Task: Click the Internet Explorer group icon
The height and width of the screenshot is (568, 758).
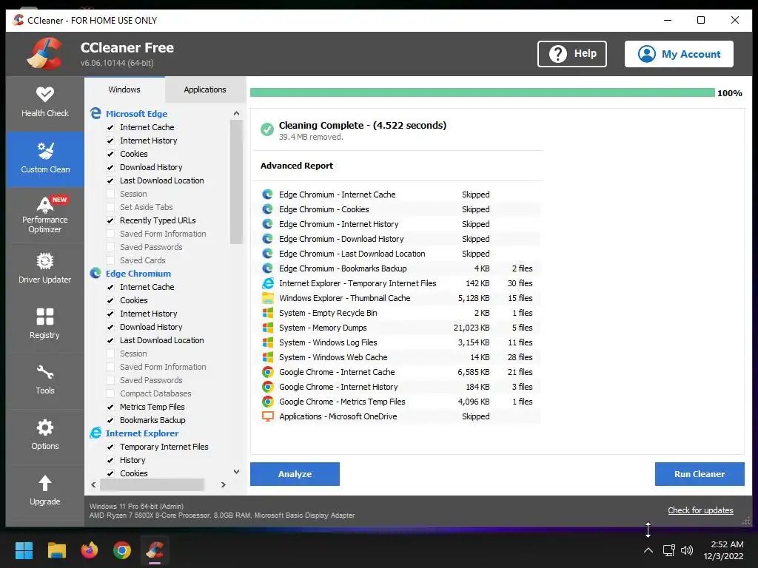Action: tap(95, 433)
